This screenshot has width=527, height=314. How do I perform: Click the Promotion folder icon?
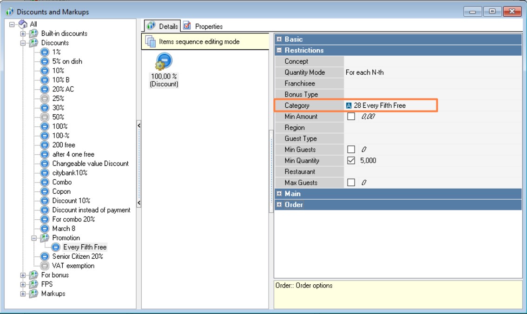pos(45,238)
